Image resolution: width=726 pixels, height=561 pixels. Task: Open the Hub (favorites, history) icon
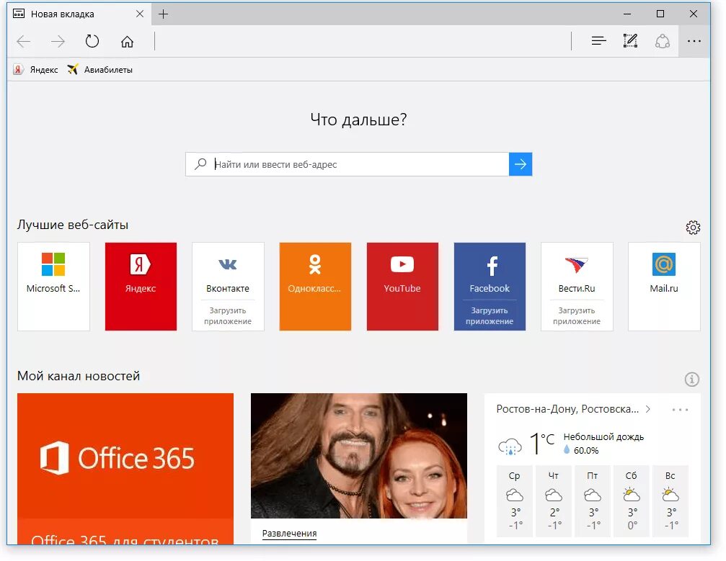click(x=598, y=41)
